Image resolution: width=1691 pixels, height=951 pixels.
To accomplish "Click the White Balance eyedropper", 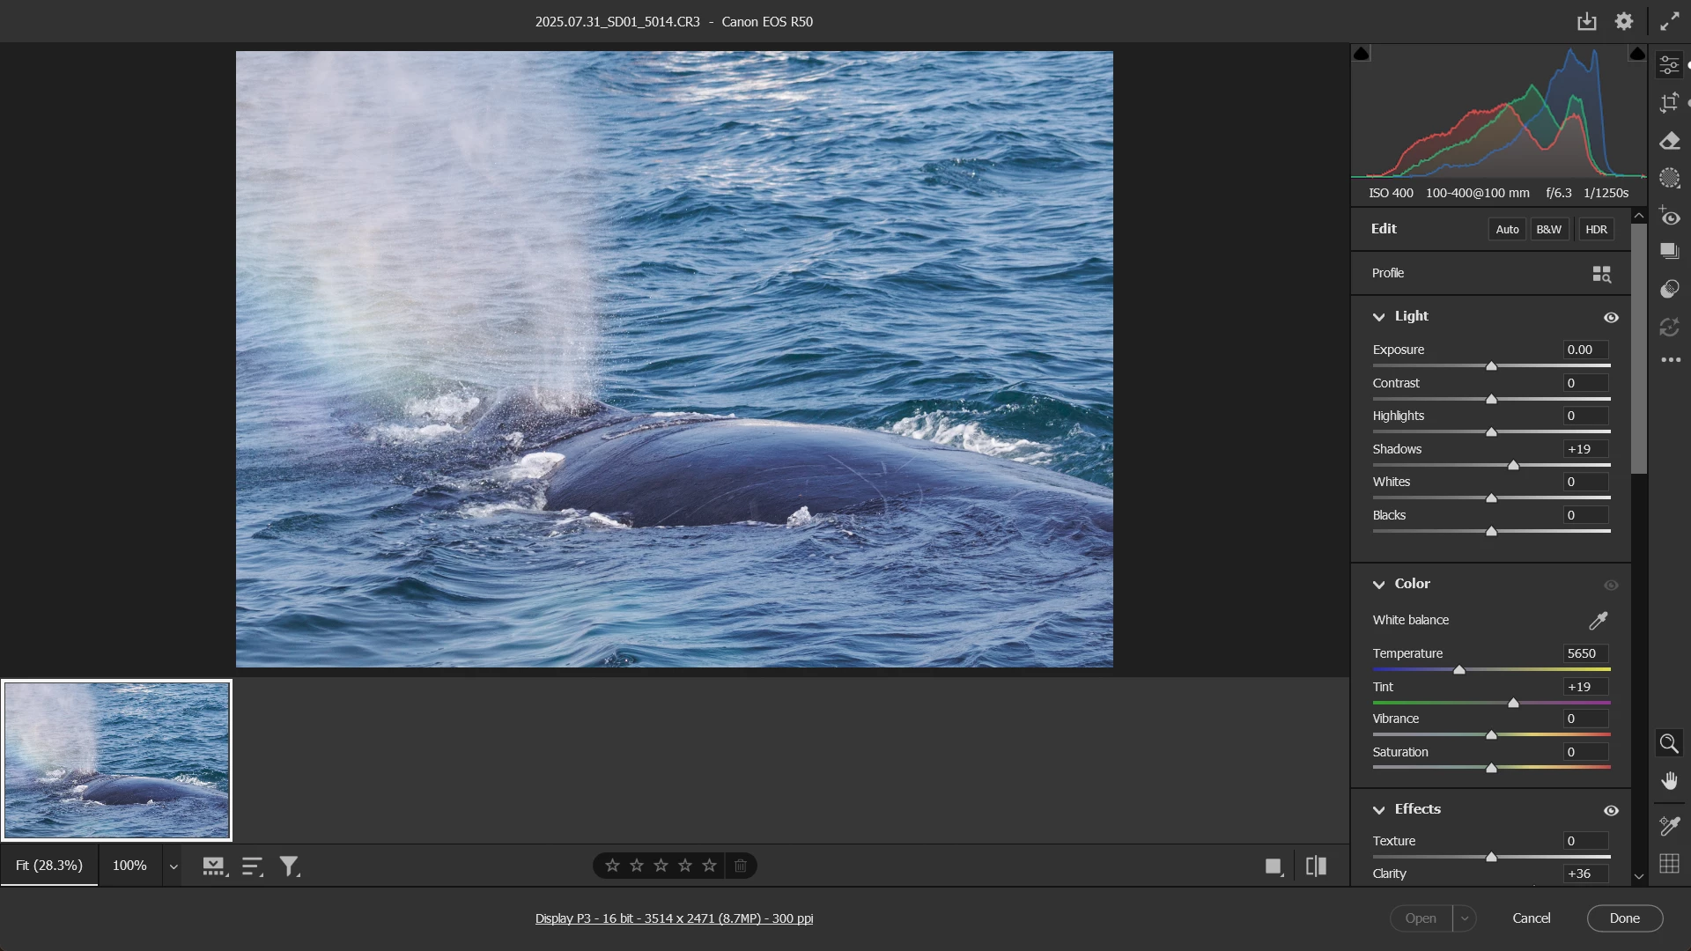I will (x=1598, y=621).
